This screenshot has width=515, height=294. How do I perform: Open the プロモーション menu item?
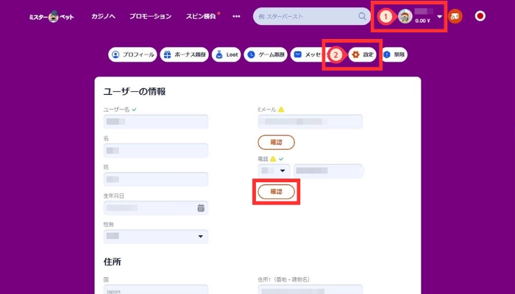(x=150, y=16)
